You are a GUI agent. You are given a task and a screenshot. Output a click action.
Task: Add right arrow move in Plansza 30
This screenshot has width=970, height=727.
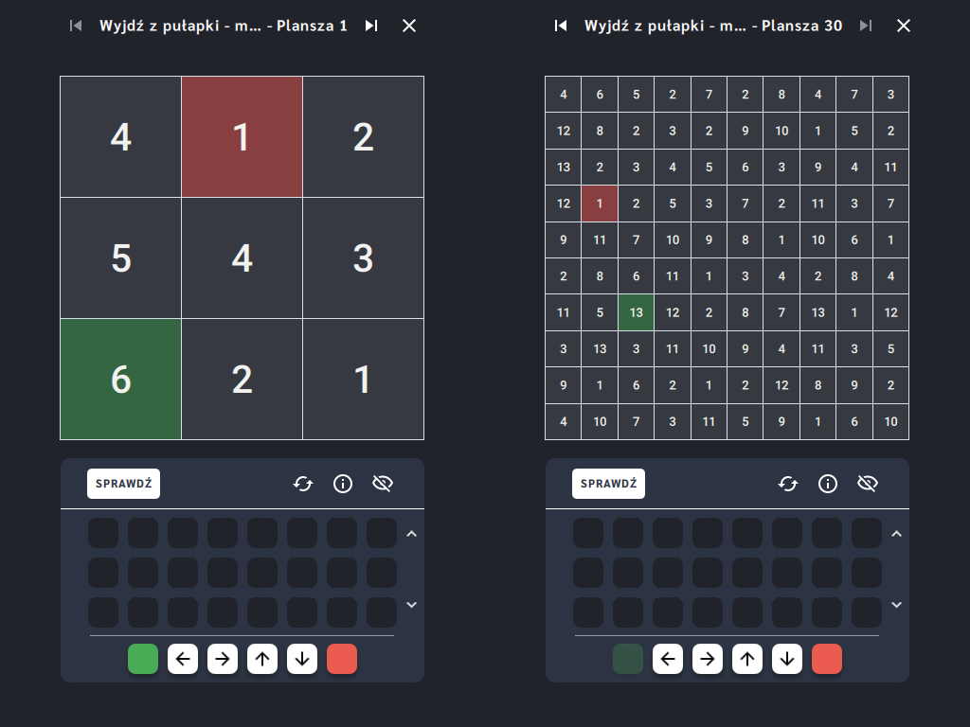[x=707, y=659]
